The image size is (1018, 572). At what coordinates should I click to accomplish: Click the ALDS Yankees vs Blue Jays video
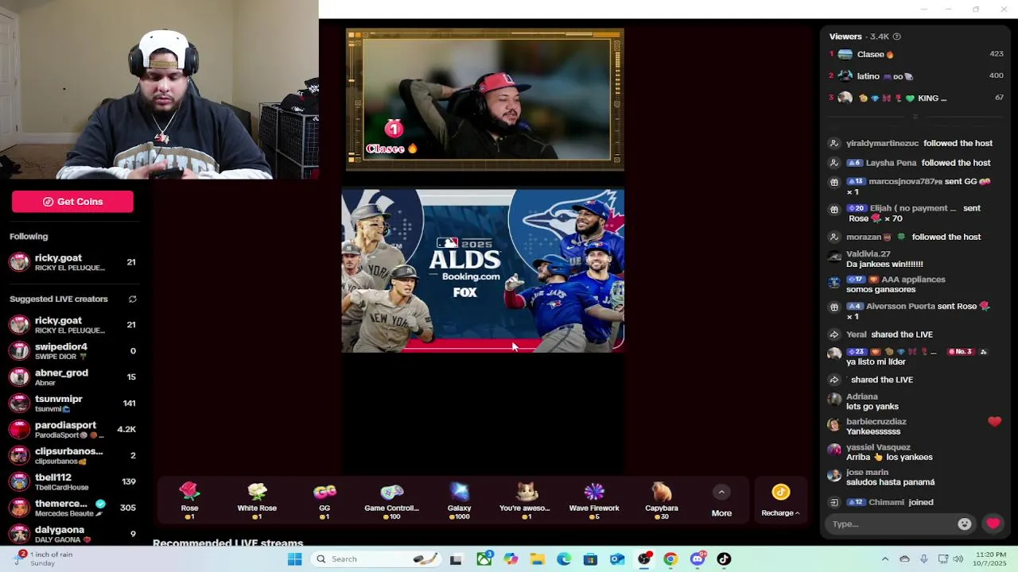coord(483,270)
